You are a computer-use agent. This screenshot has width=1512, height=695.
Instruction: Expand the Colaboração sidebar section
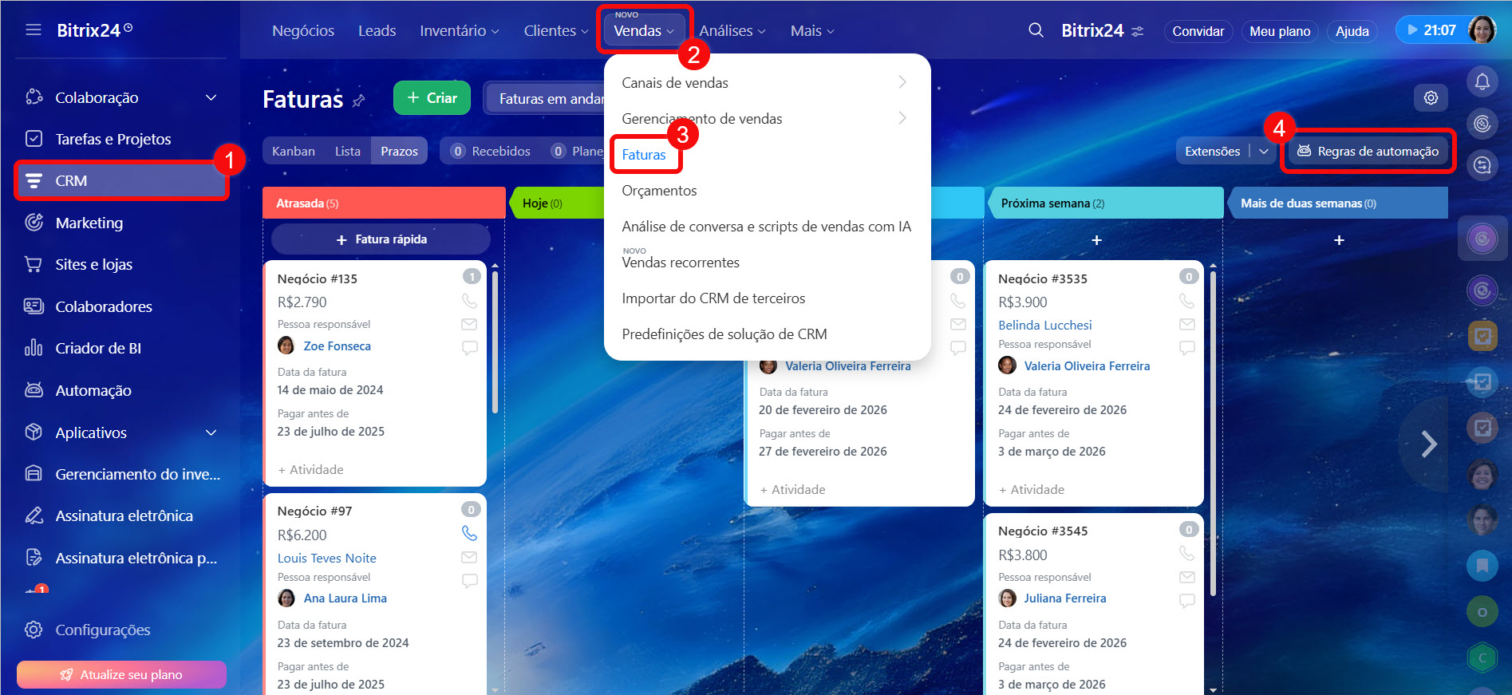click(211, 97)
